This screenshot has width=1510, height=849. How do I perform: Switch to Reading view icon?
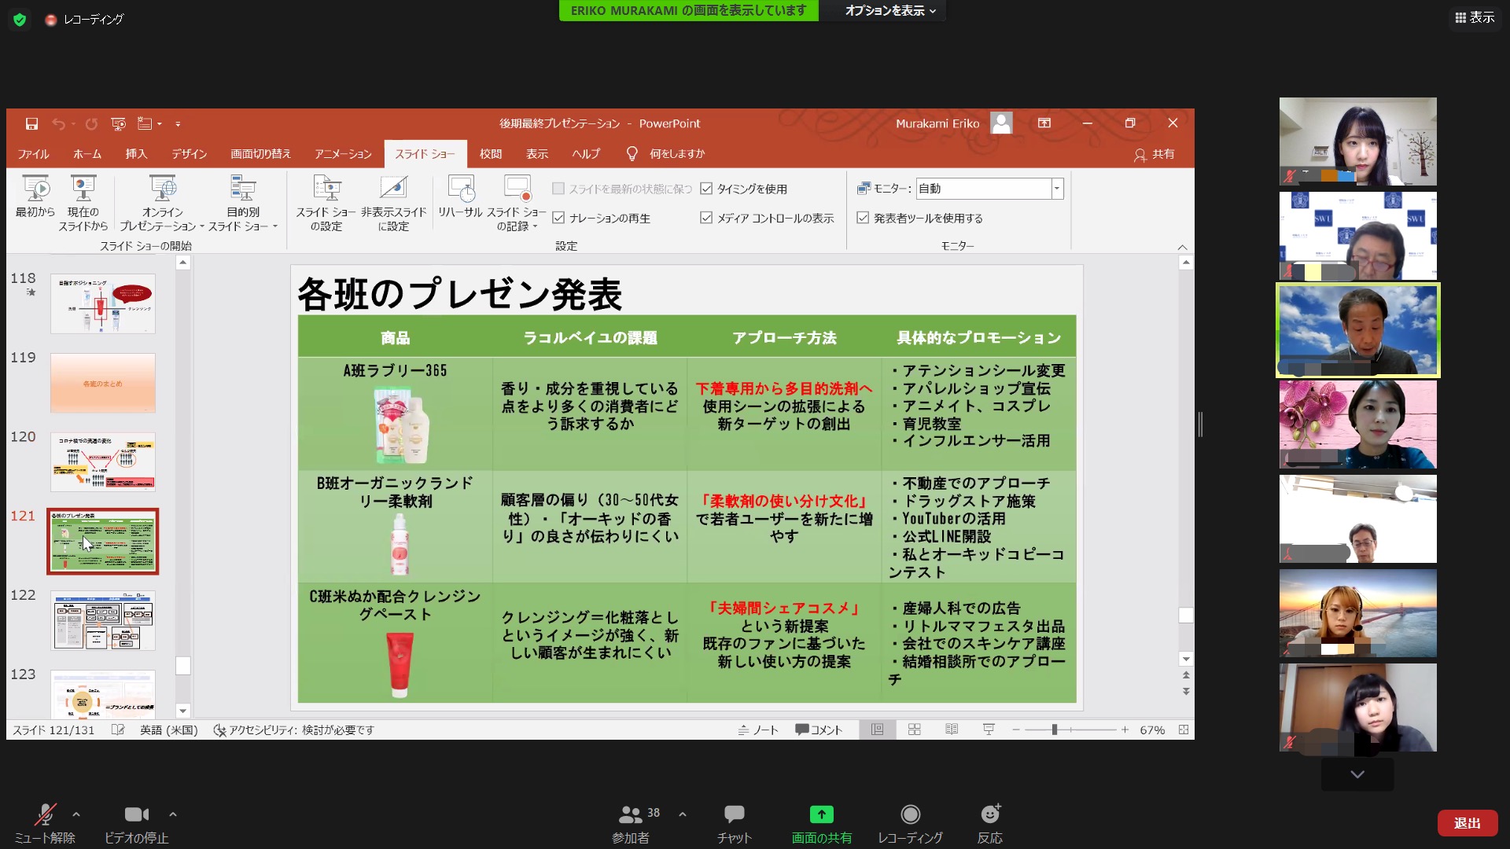coord(952,730)
